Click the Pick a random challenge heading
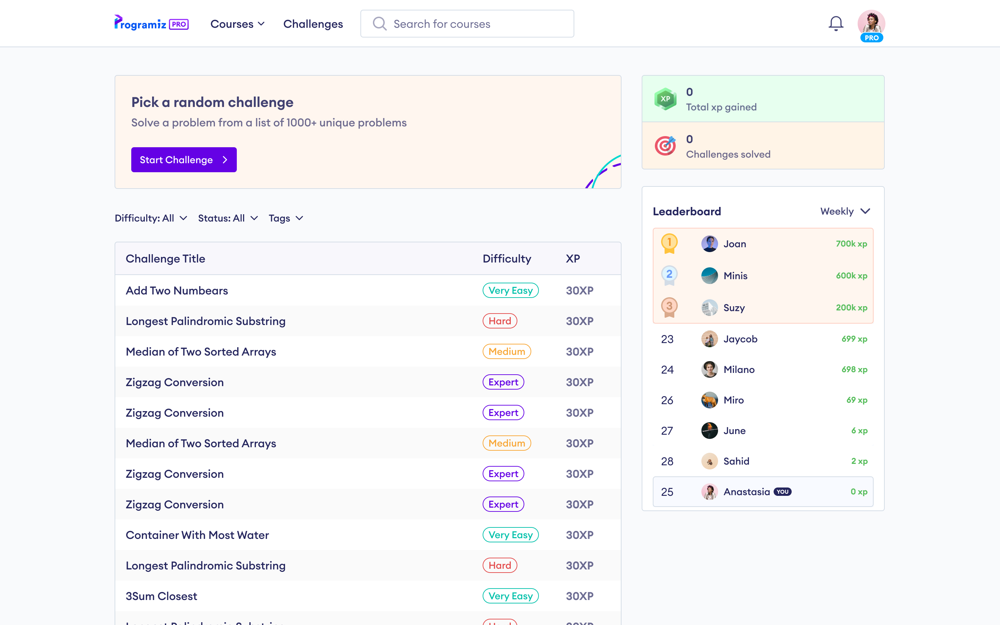Image resolution: width=1000 pixels, height=625 pixels. coord(212,102)
